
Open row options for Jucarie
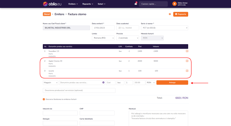click(187, 71)
